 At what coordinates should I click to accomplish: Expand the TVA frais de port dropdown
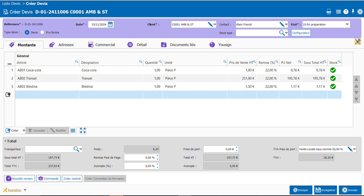coord(354,149)
